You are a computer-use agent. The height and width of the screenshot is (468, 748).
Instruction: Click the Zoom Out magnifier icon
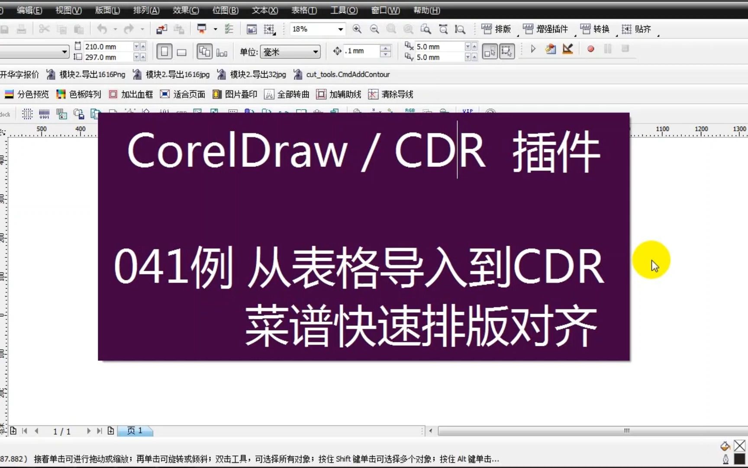click(374, 29)
